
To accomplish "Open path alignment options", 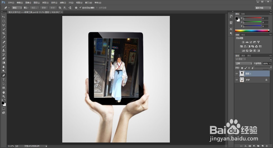I will [65, 8].
